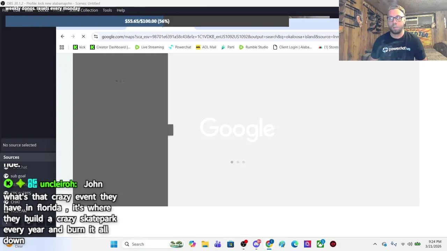The width and height of the screenshot is (447, 251).
Task: Open Microsoft Teams from taskbar
Action: click(218, 244)
